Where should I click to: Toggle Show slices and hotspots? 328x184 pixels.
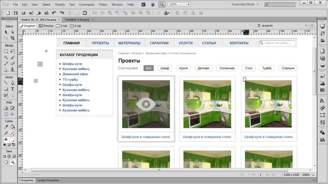pos(12,114)
